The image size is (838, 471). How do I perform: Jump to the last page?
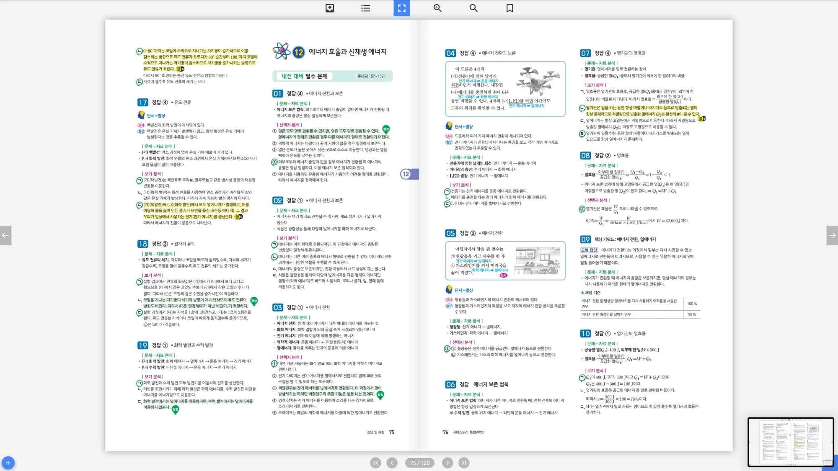(463, 463)
